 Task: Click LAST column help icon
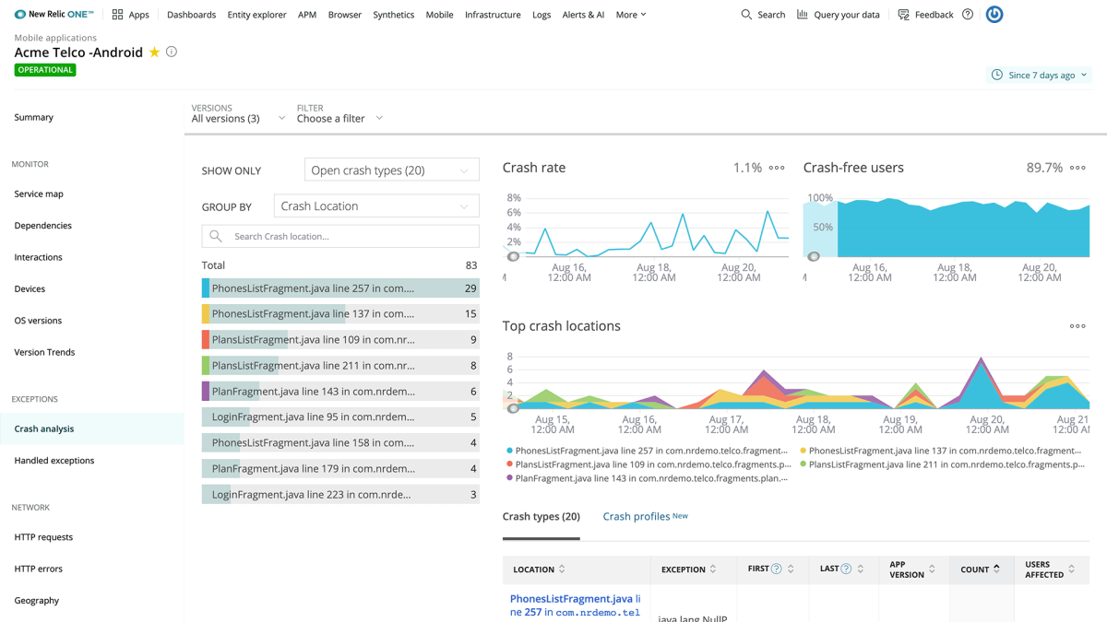pyautogui.click(x=846, y=569)
